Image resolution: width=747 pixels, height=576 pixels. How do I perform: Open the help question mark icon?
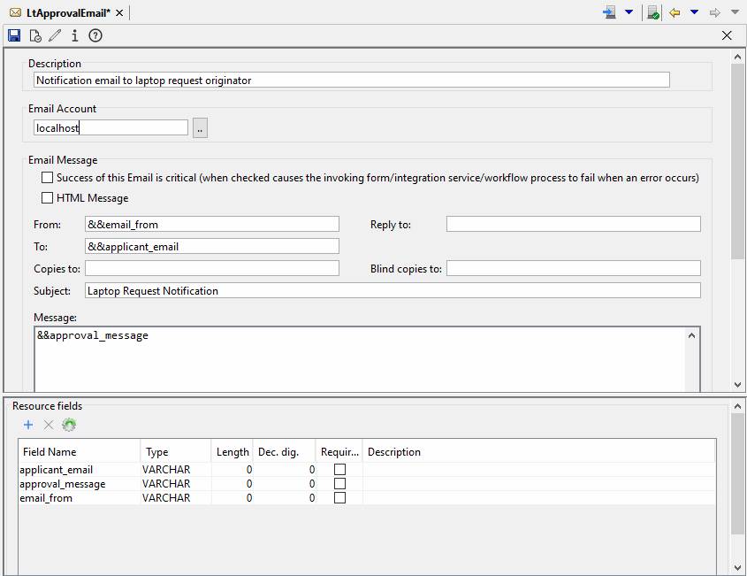(95, 35)
